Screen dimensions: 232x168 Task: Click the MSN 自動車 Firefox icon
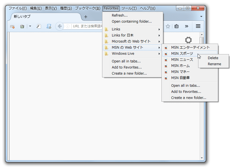pos(166,78)
